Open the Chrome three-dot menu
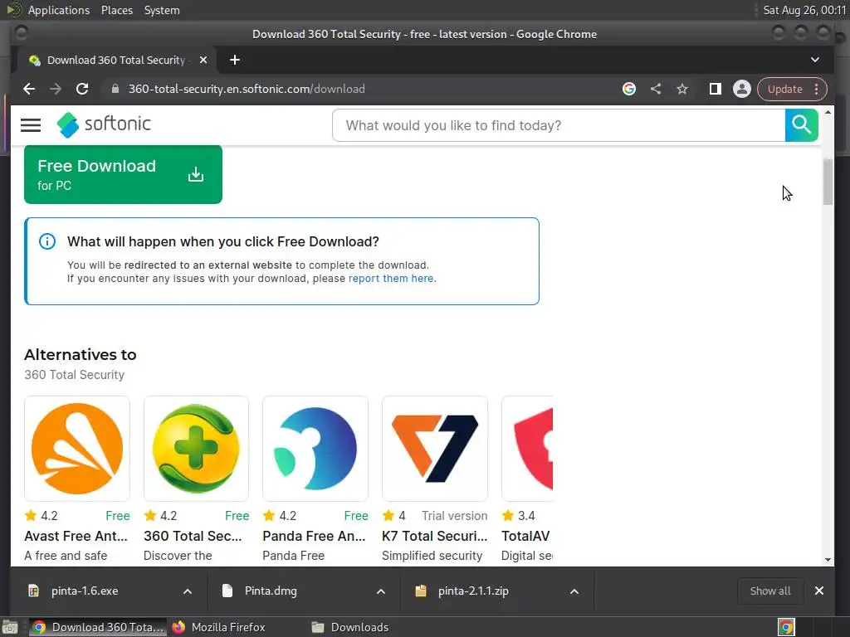 point(817,90)
